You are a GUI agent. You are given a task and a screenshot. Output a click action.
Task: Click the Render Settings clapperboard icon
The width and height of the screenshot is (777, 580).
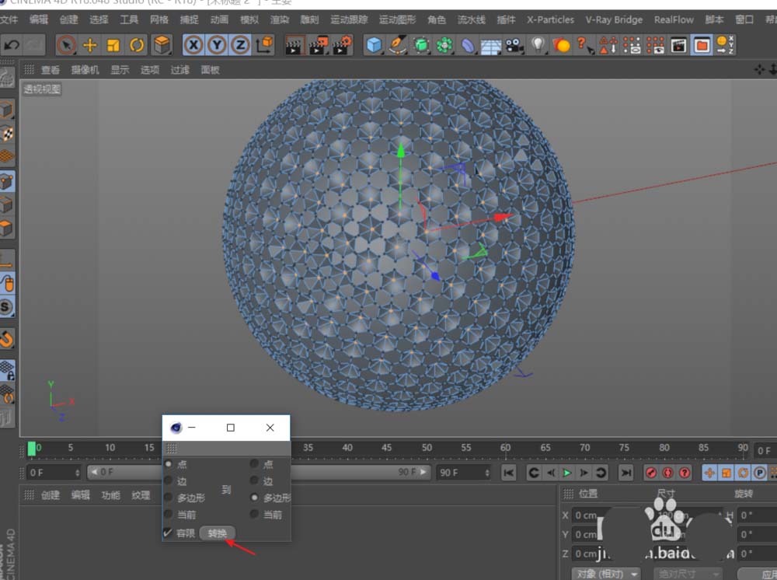coord(342,45)
